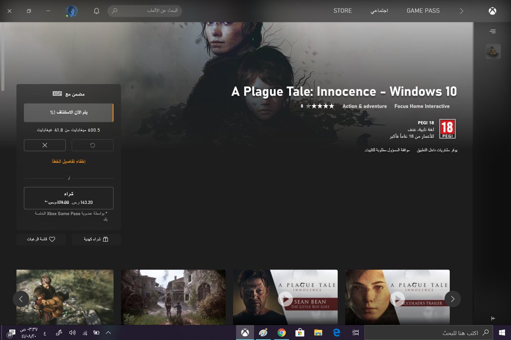Open the Windows Start menu
The width and height of the screenshot is (511, 340).
(x=502, y=333)
